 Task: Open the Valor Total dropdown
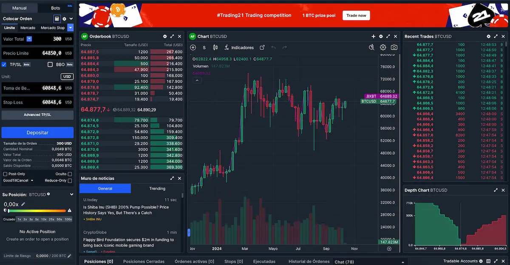28,39
